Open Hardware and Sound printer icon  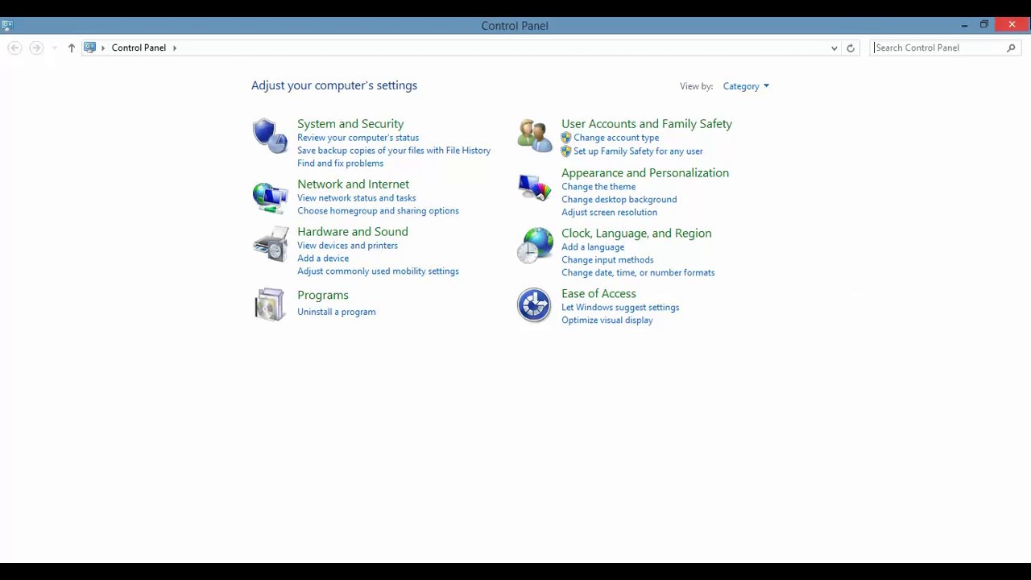(x=270, y=244)
